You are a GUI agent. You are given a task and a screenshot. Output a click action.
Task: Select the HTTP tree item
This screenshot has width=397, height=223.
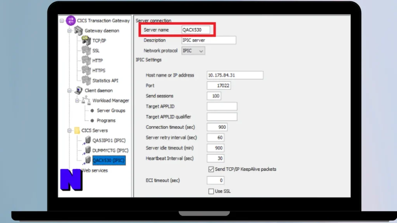tap(97, 61)
